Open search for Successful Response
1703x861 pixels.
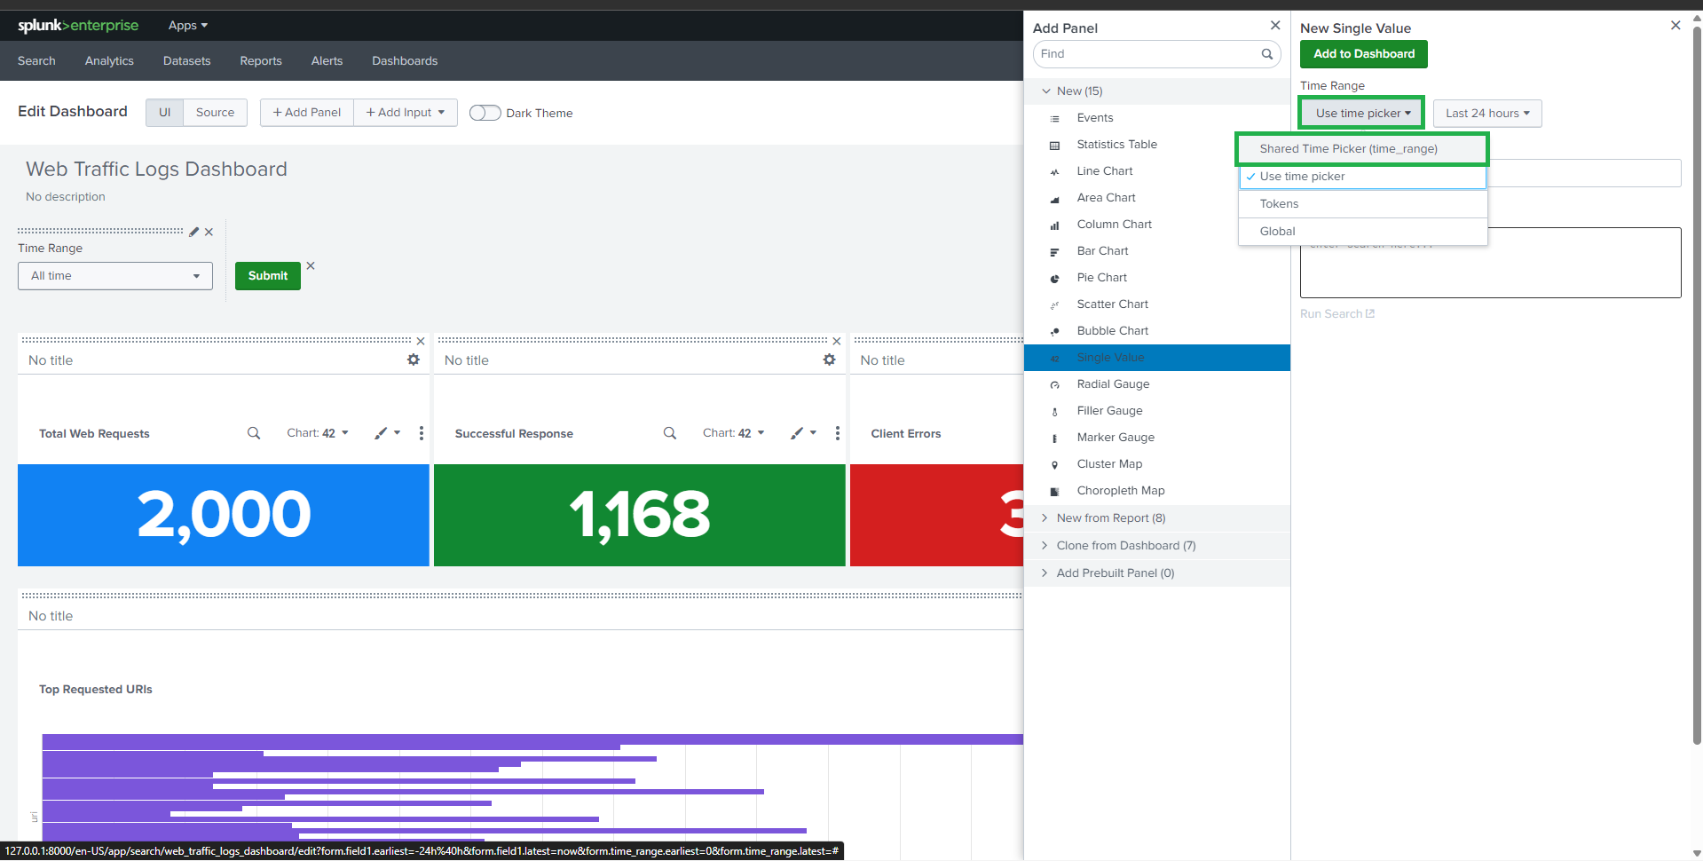[670, 433]
